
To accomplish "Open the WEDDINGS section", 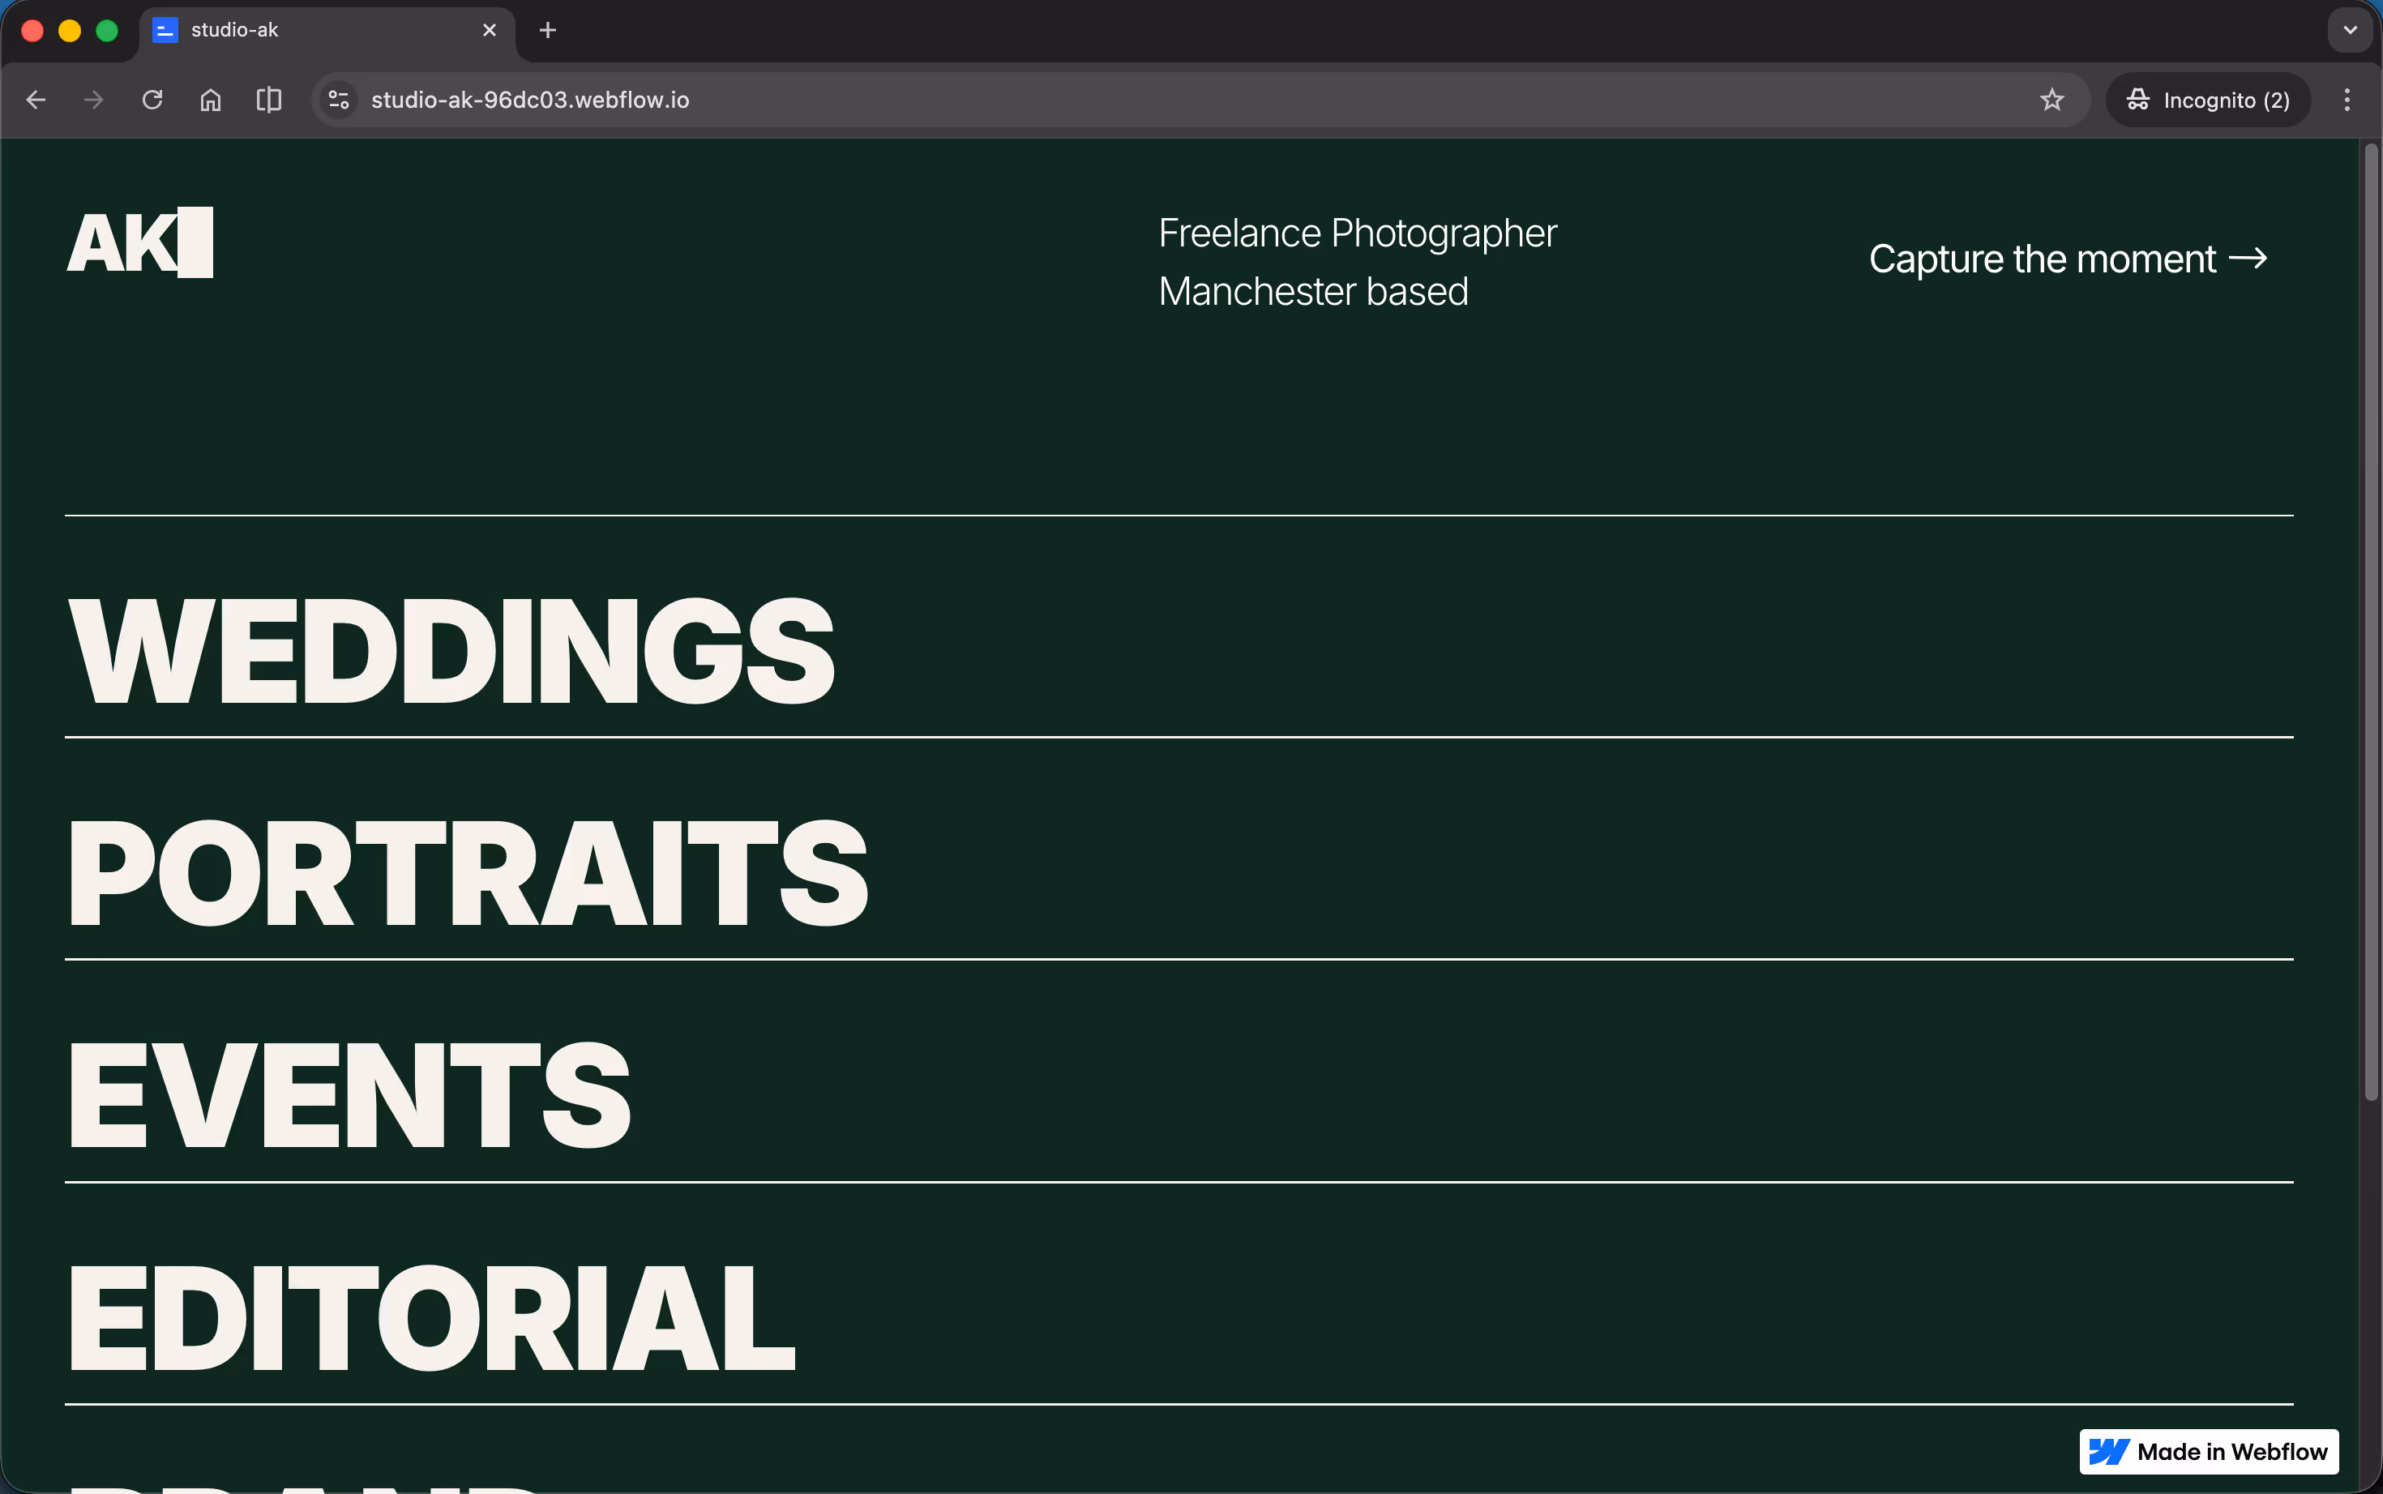I will pyautogui.click(x=451, y=652).
